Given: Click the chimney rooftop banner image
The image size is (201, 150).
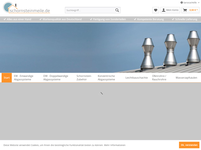Looking at the screenshot, I should point(100,47).
